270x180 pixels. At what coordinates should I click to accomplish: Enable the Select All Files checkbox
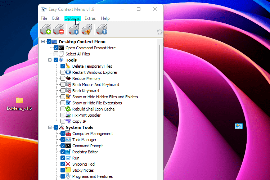click(56, 54)
